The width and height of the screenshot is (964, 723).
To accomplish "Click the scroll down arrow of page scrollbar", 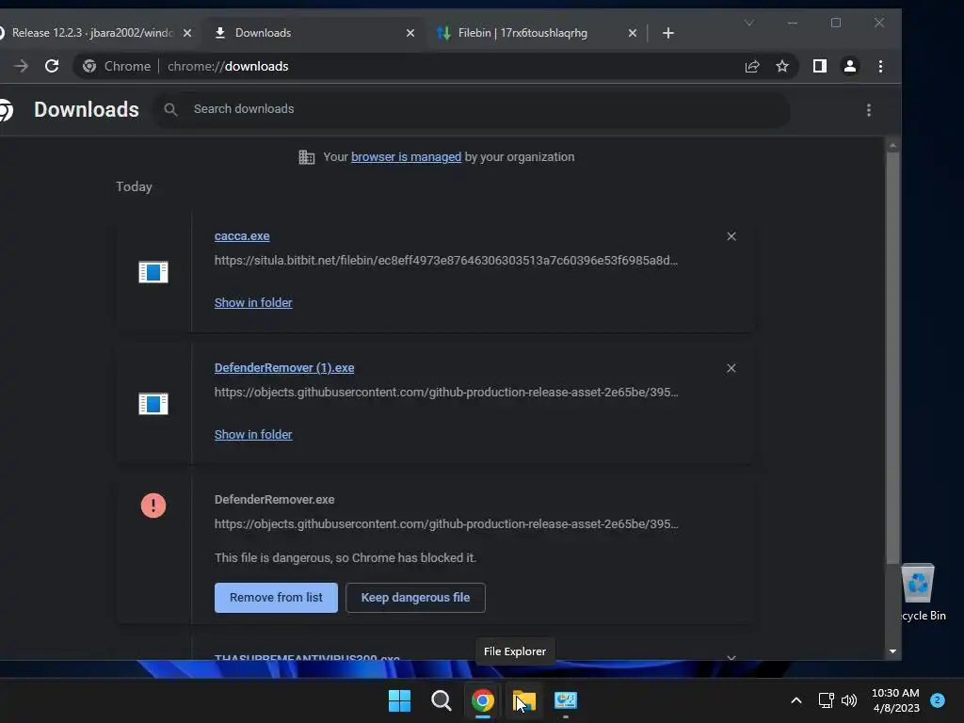I will point(892,651).
